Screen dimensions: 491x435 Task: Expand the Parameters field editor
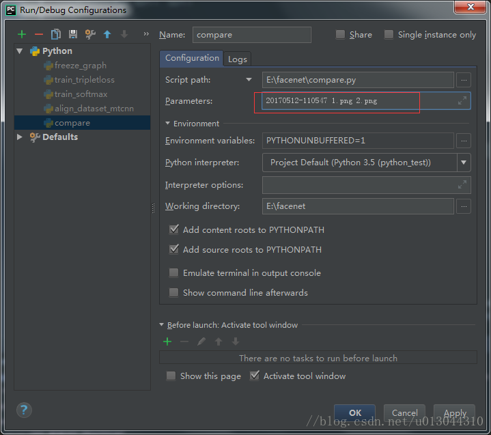pyautogui.click(x=462, y=101)
